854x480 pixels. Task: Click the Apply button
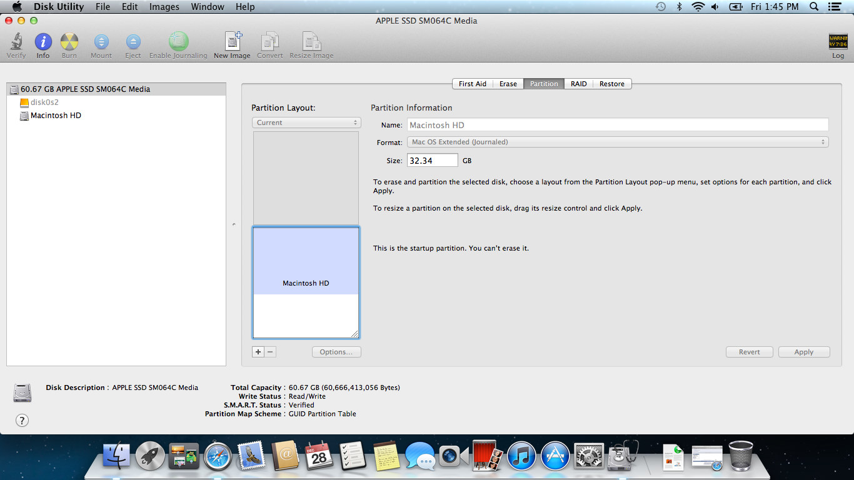pos(804,352)
